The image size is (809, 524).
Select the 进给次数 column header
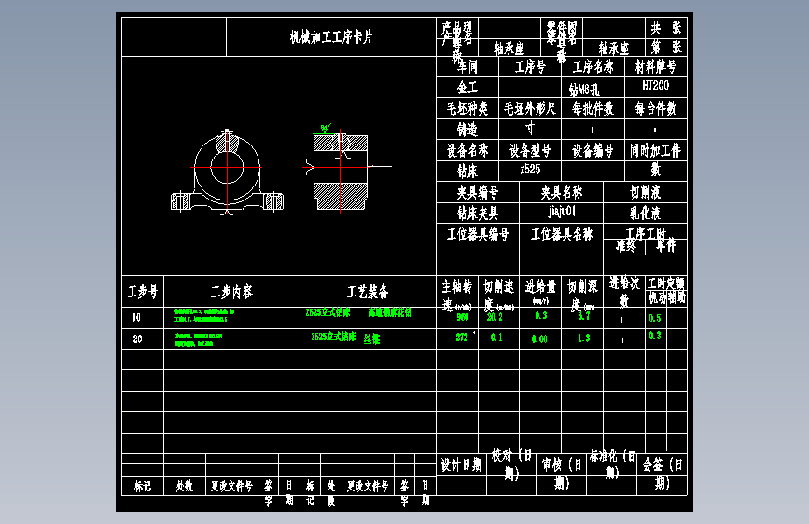624,290
